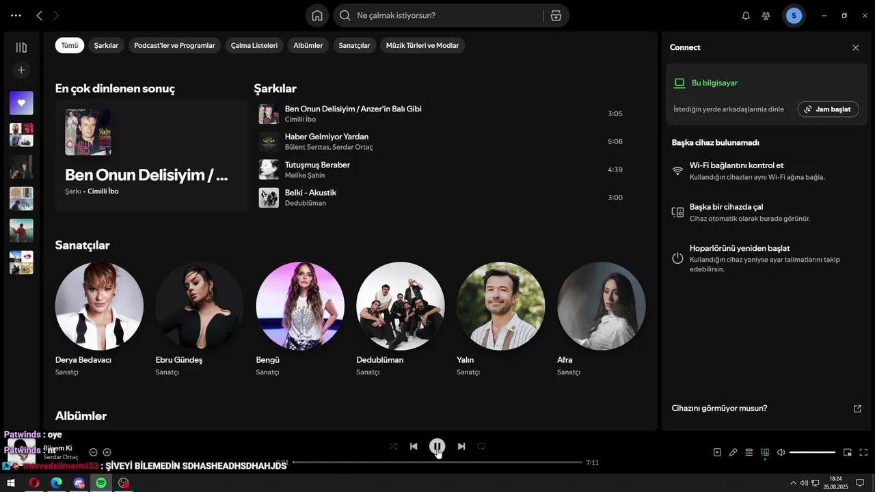Toggle repeat mode
875x492 pixels.
482,446
